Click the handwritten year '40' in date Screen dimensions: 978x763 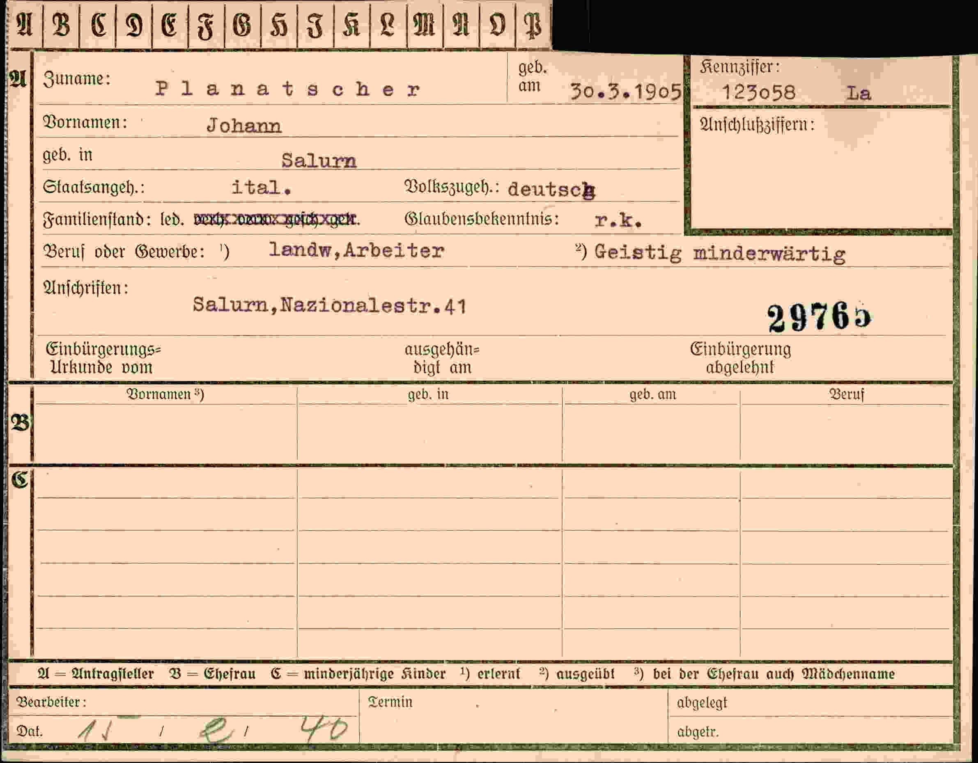pos(323,729)
